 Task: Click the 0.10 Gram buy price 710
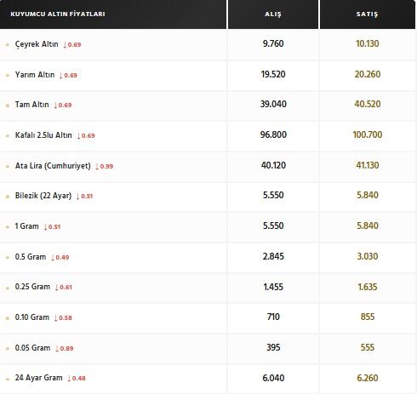point(273,317)
